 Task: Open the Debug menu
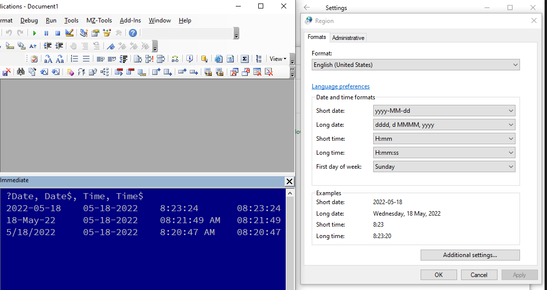[29, 20]
